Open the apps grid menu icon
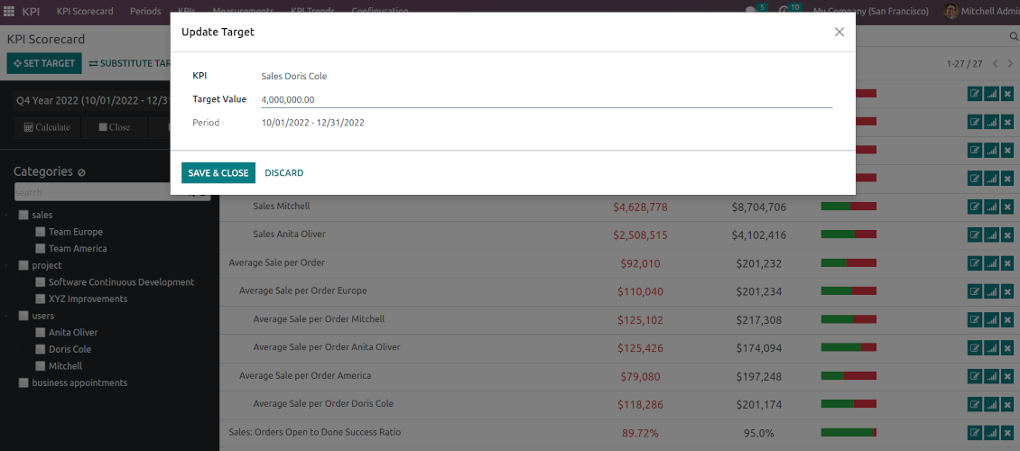 coord(10,12)
